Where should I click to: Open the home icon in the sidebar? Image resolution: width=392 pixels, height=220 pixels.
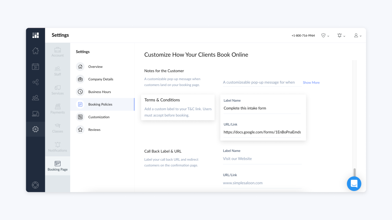pos(35,51)
